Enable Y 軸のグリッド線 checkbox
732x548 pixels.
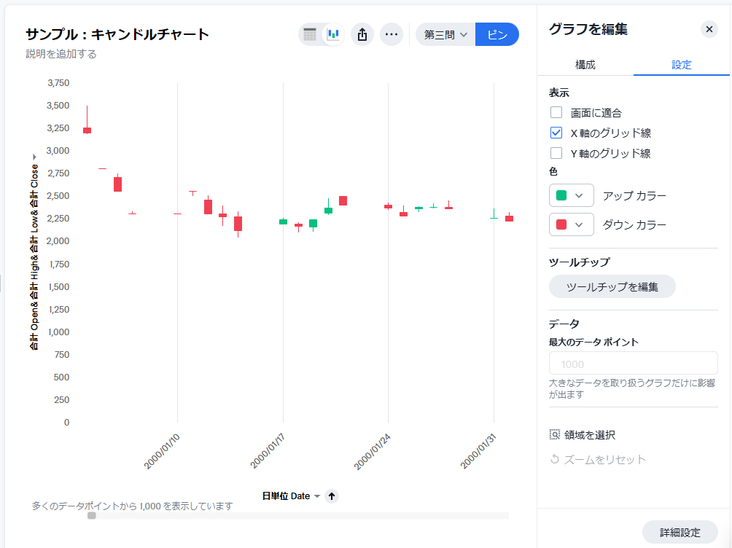tap(556, 153)
